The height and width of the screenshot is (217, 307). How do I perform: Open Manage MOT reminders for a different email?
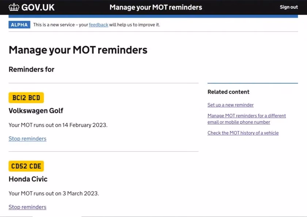click(x=246, y=119)
